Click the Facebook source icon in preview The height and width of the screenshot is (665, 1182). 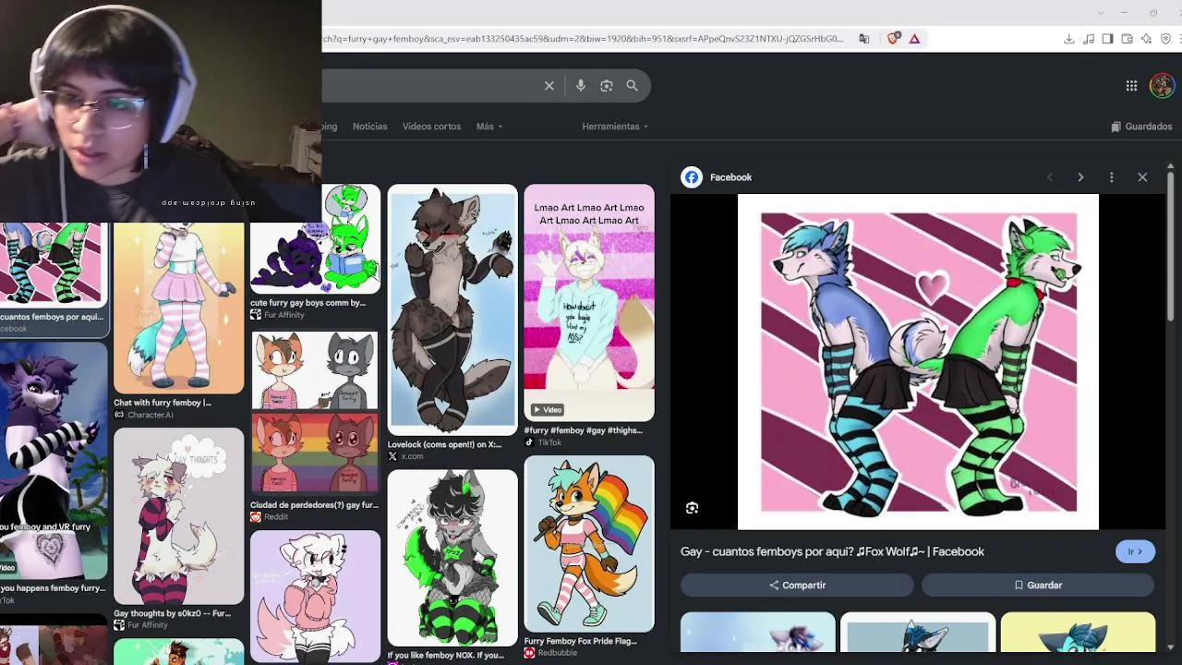692,177
